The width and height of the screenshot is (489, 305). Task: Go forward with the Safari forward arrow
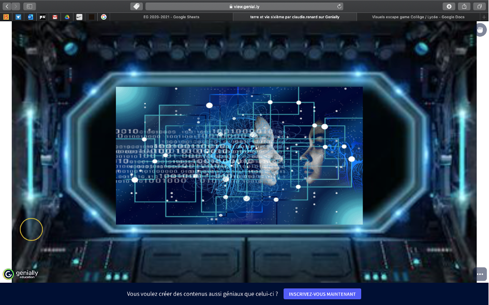16,6
